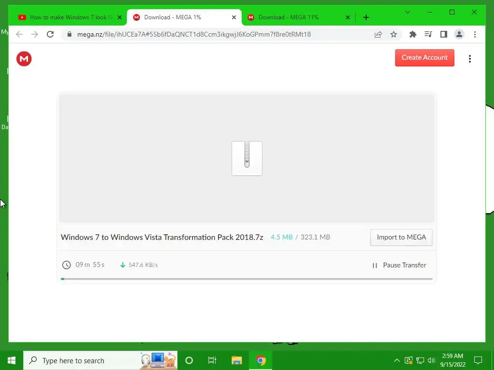Click the taskbar search box
Screen dimensions: 494x370
point(100,360)
